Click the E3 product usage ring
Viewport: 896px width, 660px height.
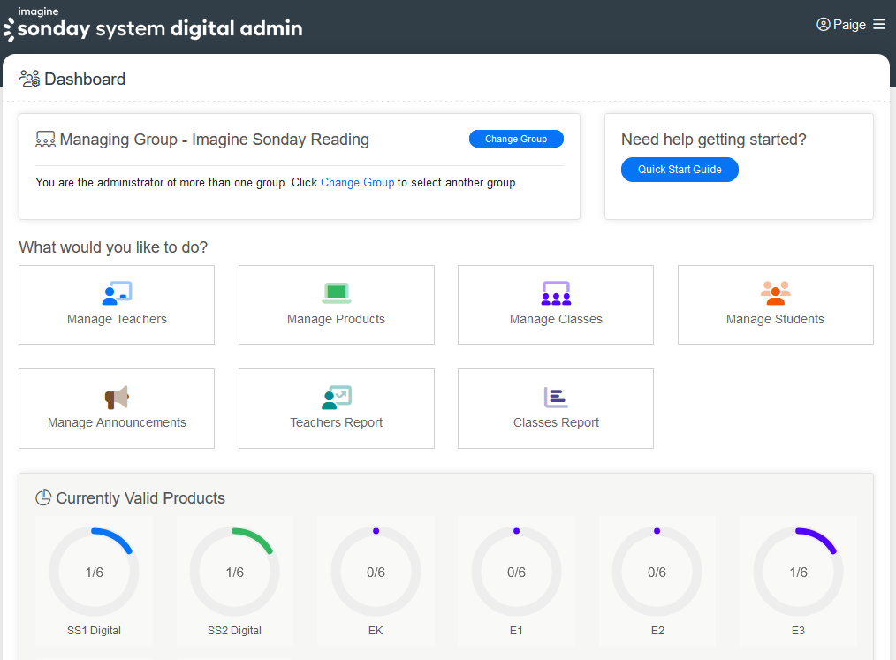pyautogui.click(x=798, y=573)
